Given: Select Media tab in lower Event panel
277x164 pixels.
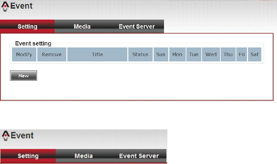Looking at the screenshot, I should [84, 156].
